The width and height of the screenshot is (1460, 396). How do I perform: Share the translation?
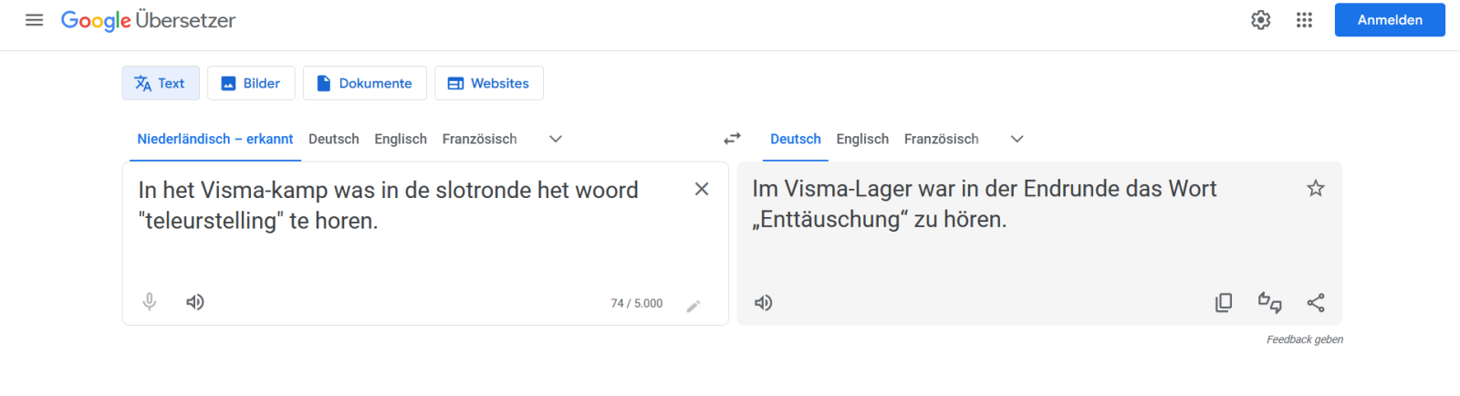coord(1316,303)
